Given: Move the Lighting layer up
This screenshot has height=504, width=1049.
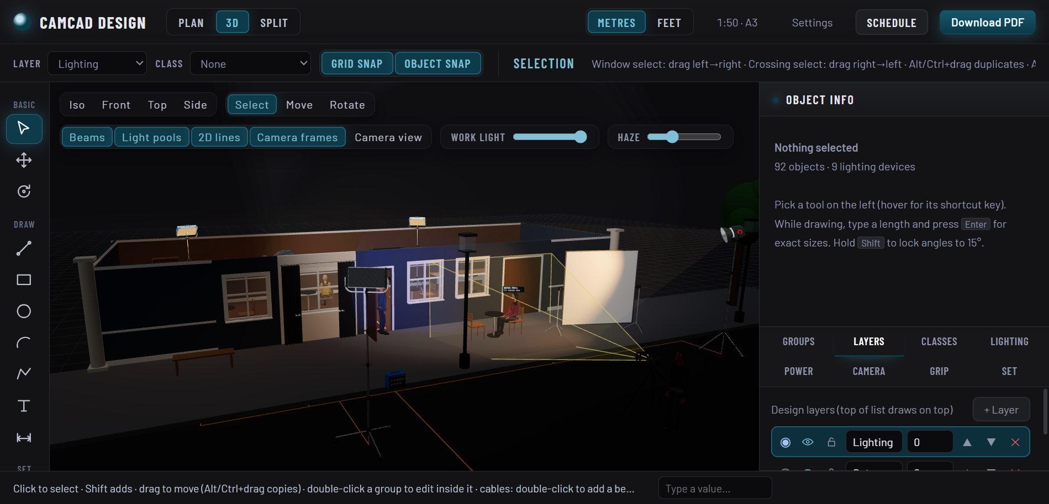Looking at the screenshot, I should [x=967, y=442].
